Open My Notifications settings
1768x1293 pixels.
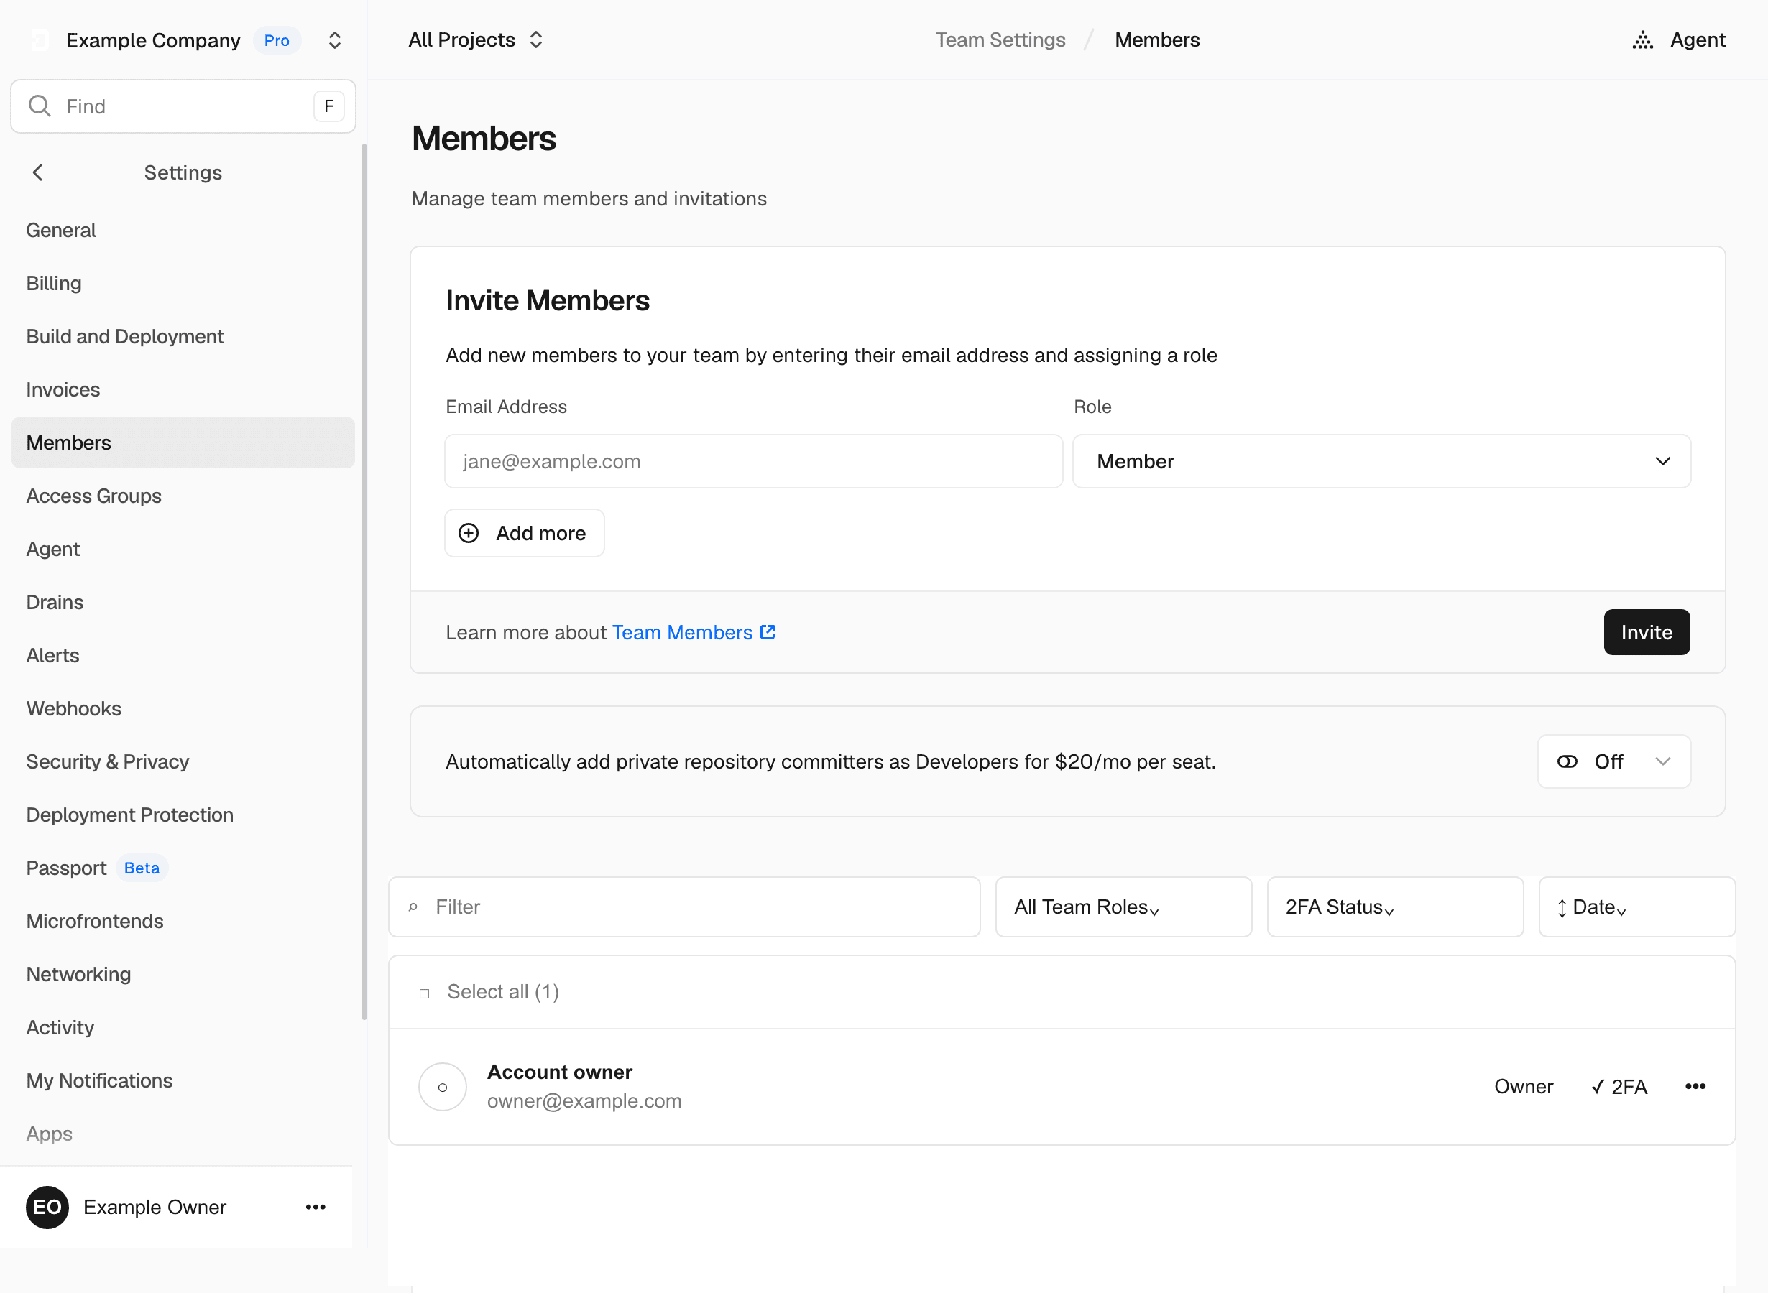pos(183,1082)
